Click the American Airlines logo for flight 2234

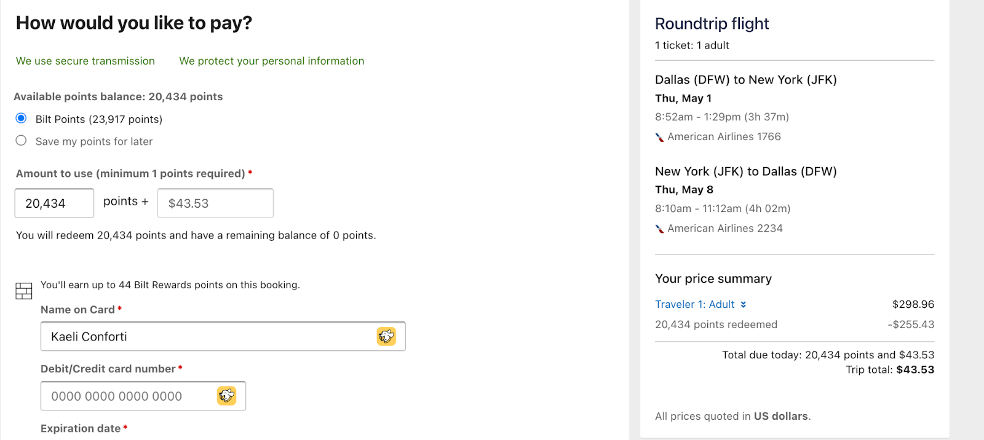click(659, 229)
